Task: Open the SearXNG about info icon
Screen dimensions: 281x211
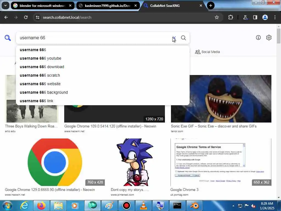Action: [x=258, y=37]
